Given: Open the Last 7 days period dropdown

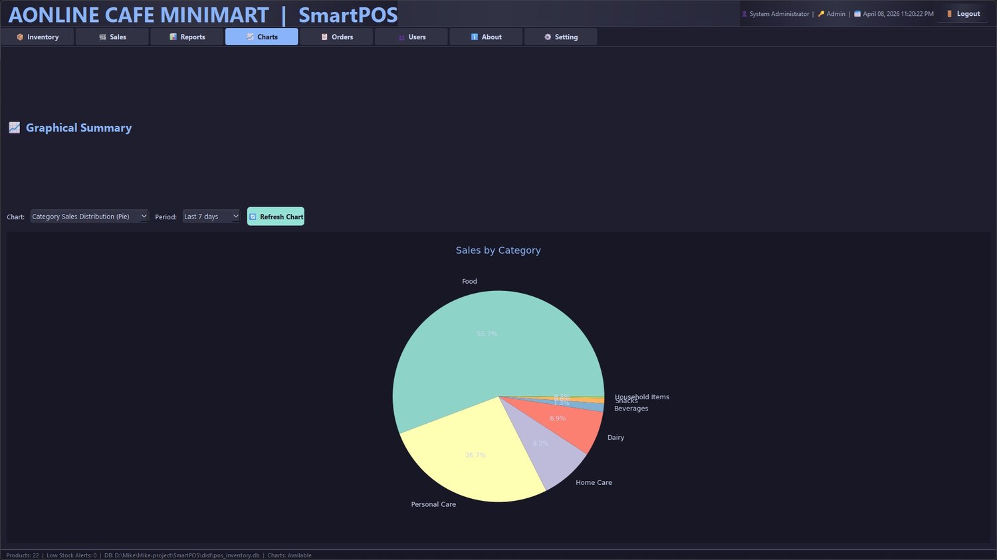Looking at the screenshot, I should (x=211, y=217).
